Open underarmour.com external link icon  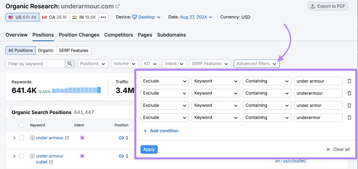(118, 6)
